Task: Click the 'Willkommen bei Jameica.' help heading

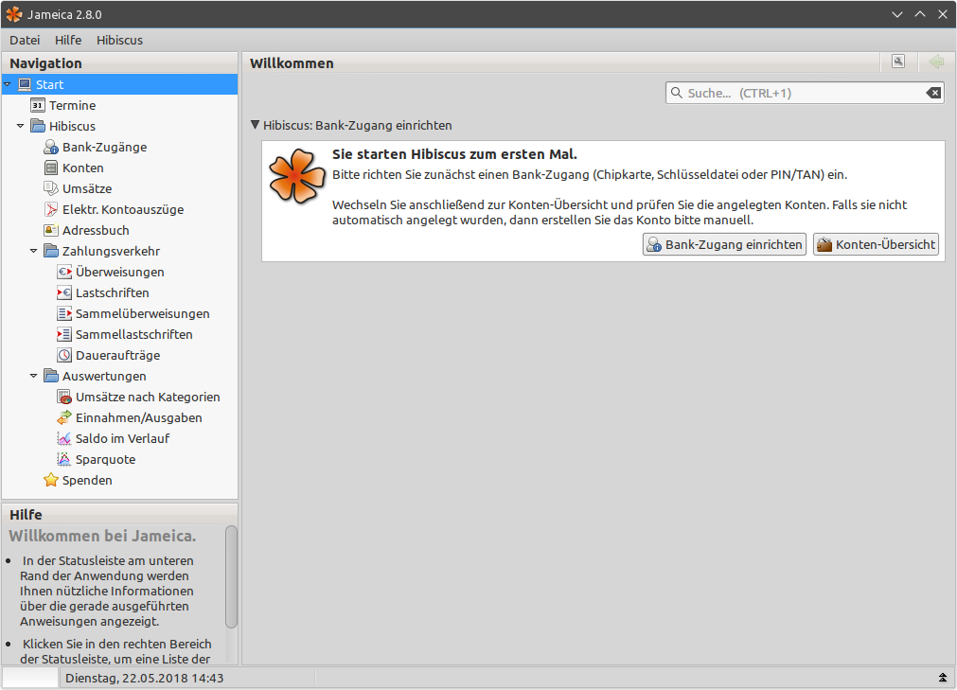Action: (x=102, y=536)
